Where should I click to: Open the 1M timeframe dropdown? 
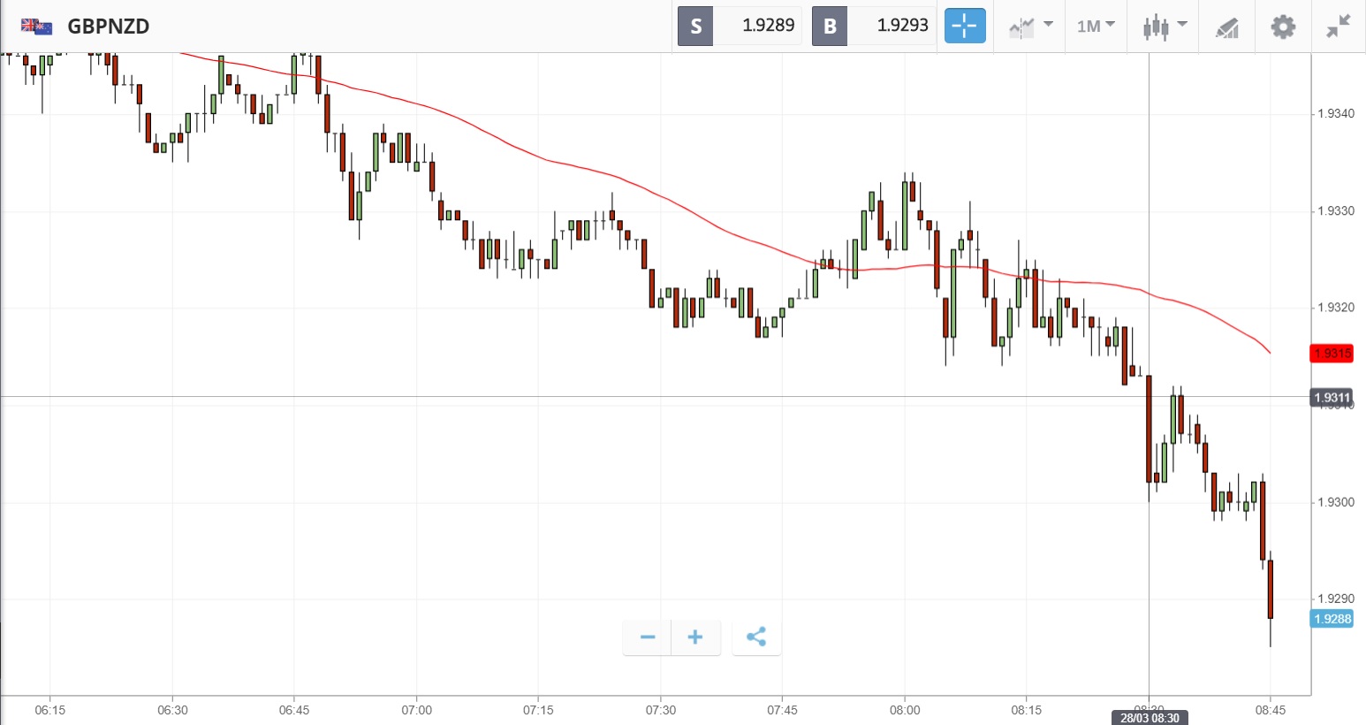point(1096,27)
